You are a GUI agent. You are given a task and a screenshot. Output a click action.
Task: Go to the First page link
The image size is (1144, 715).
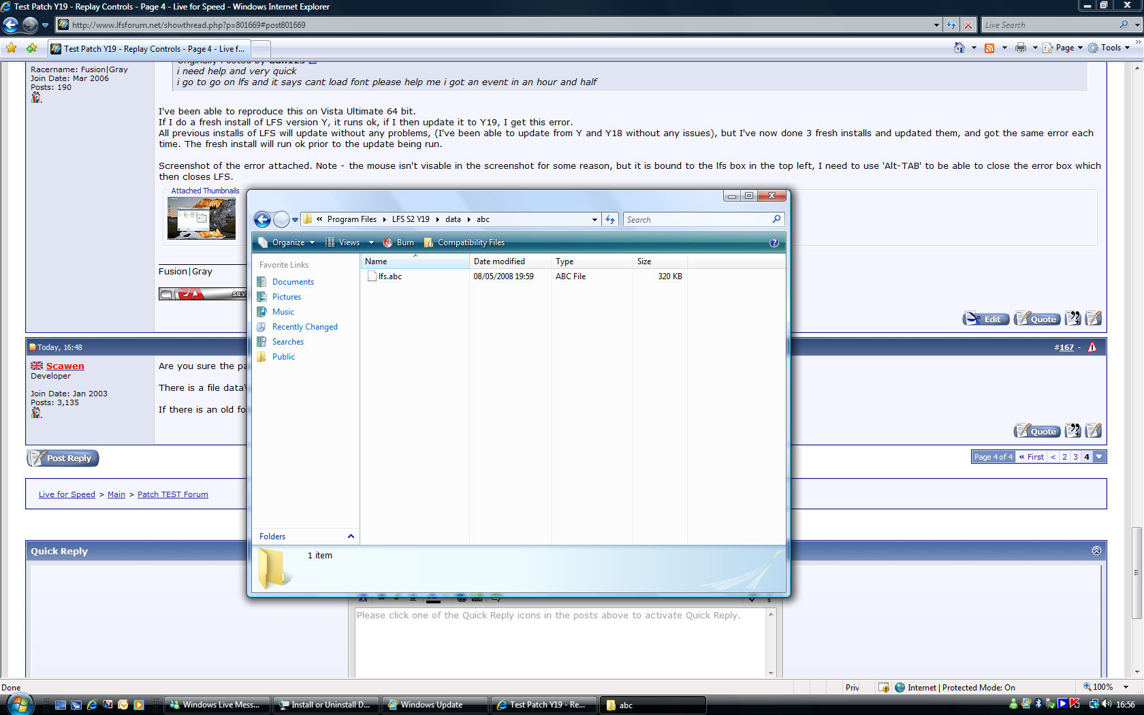click(x=1032, y=457)
